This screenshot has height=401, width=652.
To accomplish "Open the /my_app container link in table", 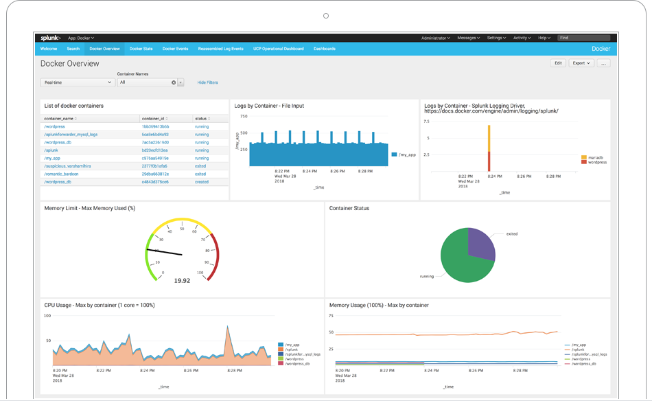I will tap(52, 158).
